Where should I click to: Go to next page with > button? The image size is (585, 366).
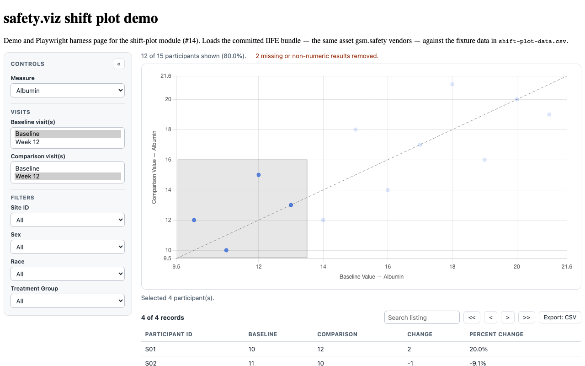pos(508,318)
